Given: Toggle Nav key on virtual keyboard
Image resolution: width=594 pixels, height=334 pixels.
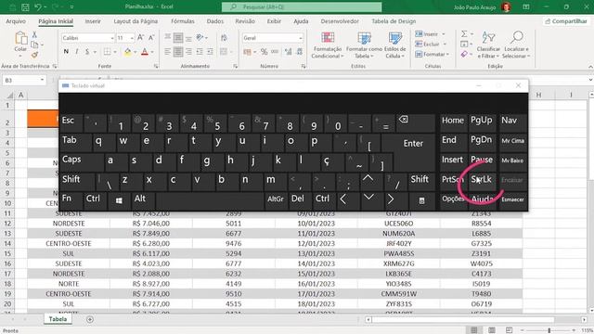Looking at the screenshot, I should point(512,123).
